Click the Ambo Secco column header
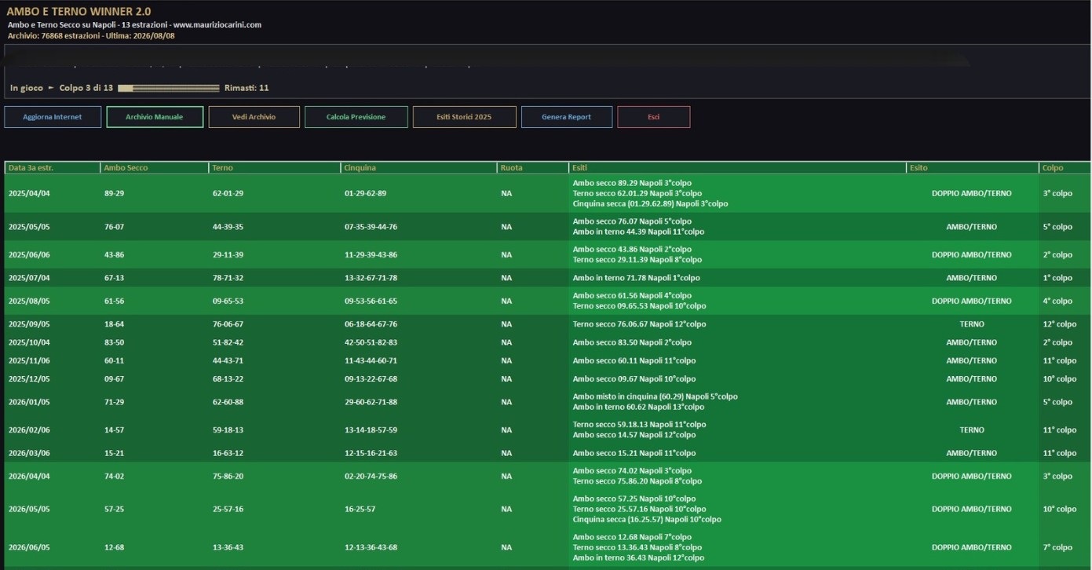 [x=155, y=168]
